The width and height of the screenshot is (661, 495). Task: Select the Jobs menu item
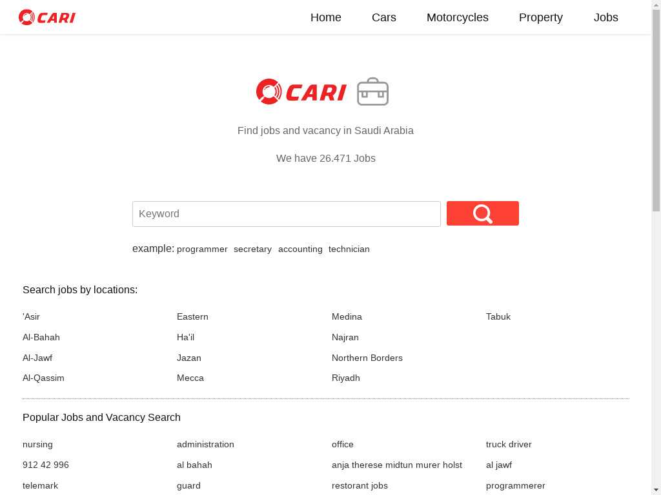click(x=605, y=17)
